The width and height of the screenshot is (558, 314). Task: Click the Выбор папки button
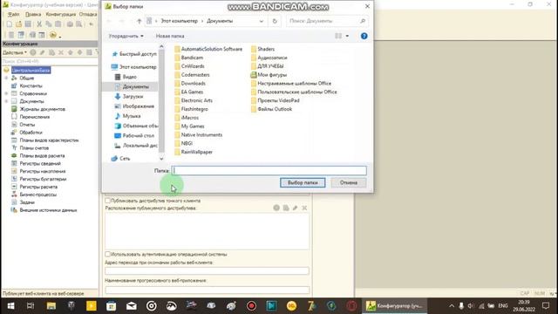tap(303, 182)
